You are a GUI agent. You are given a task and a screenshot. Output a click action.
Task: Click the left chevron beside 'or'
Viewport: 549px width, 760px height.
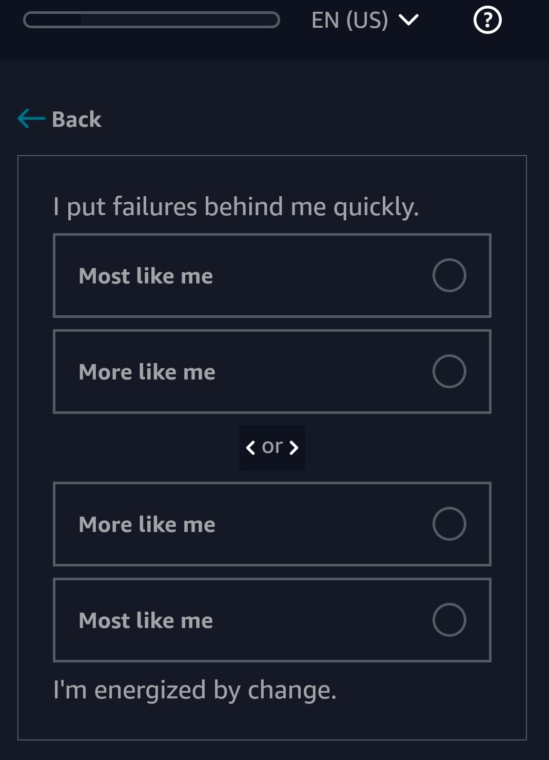point(251,447)
